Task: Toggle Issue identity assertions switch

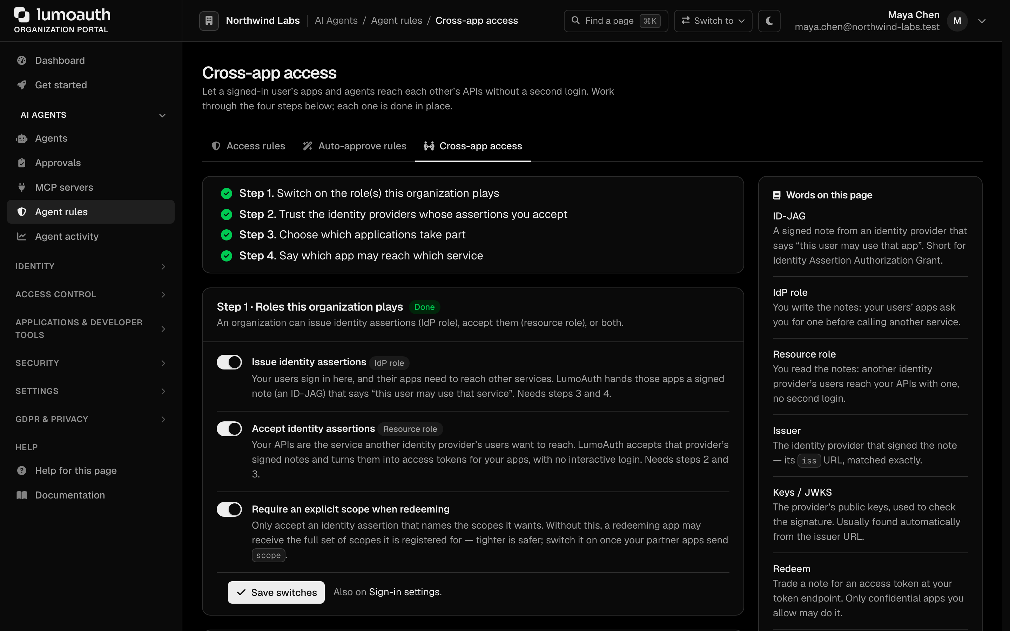Action: point(229,362)
